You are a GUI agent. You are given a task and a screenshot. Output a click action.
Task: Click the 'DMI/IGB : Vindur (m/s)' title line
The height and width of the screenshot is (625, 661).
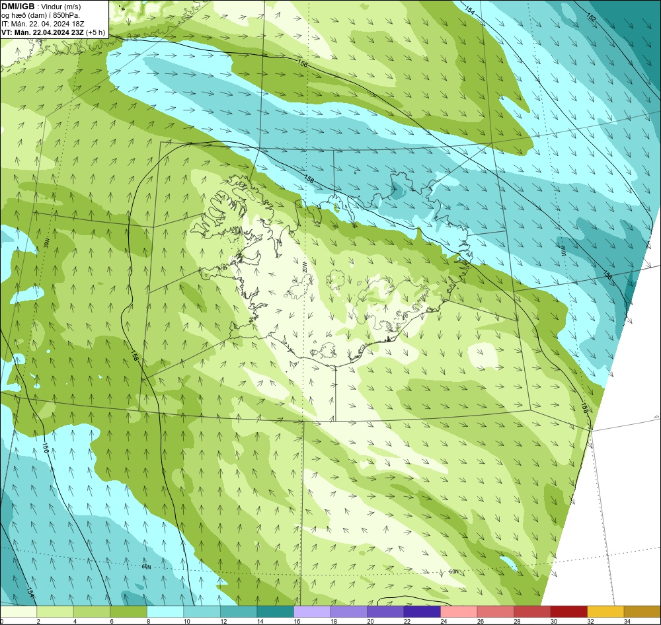41,7
